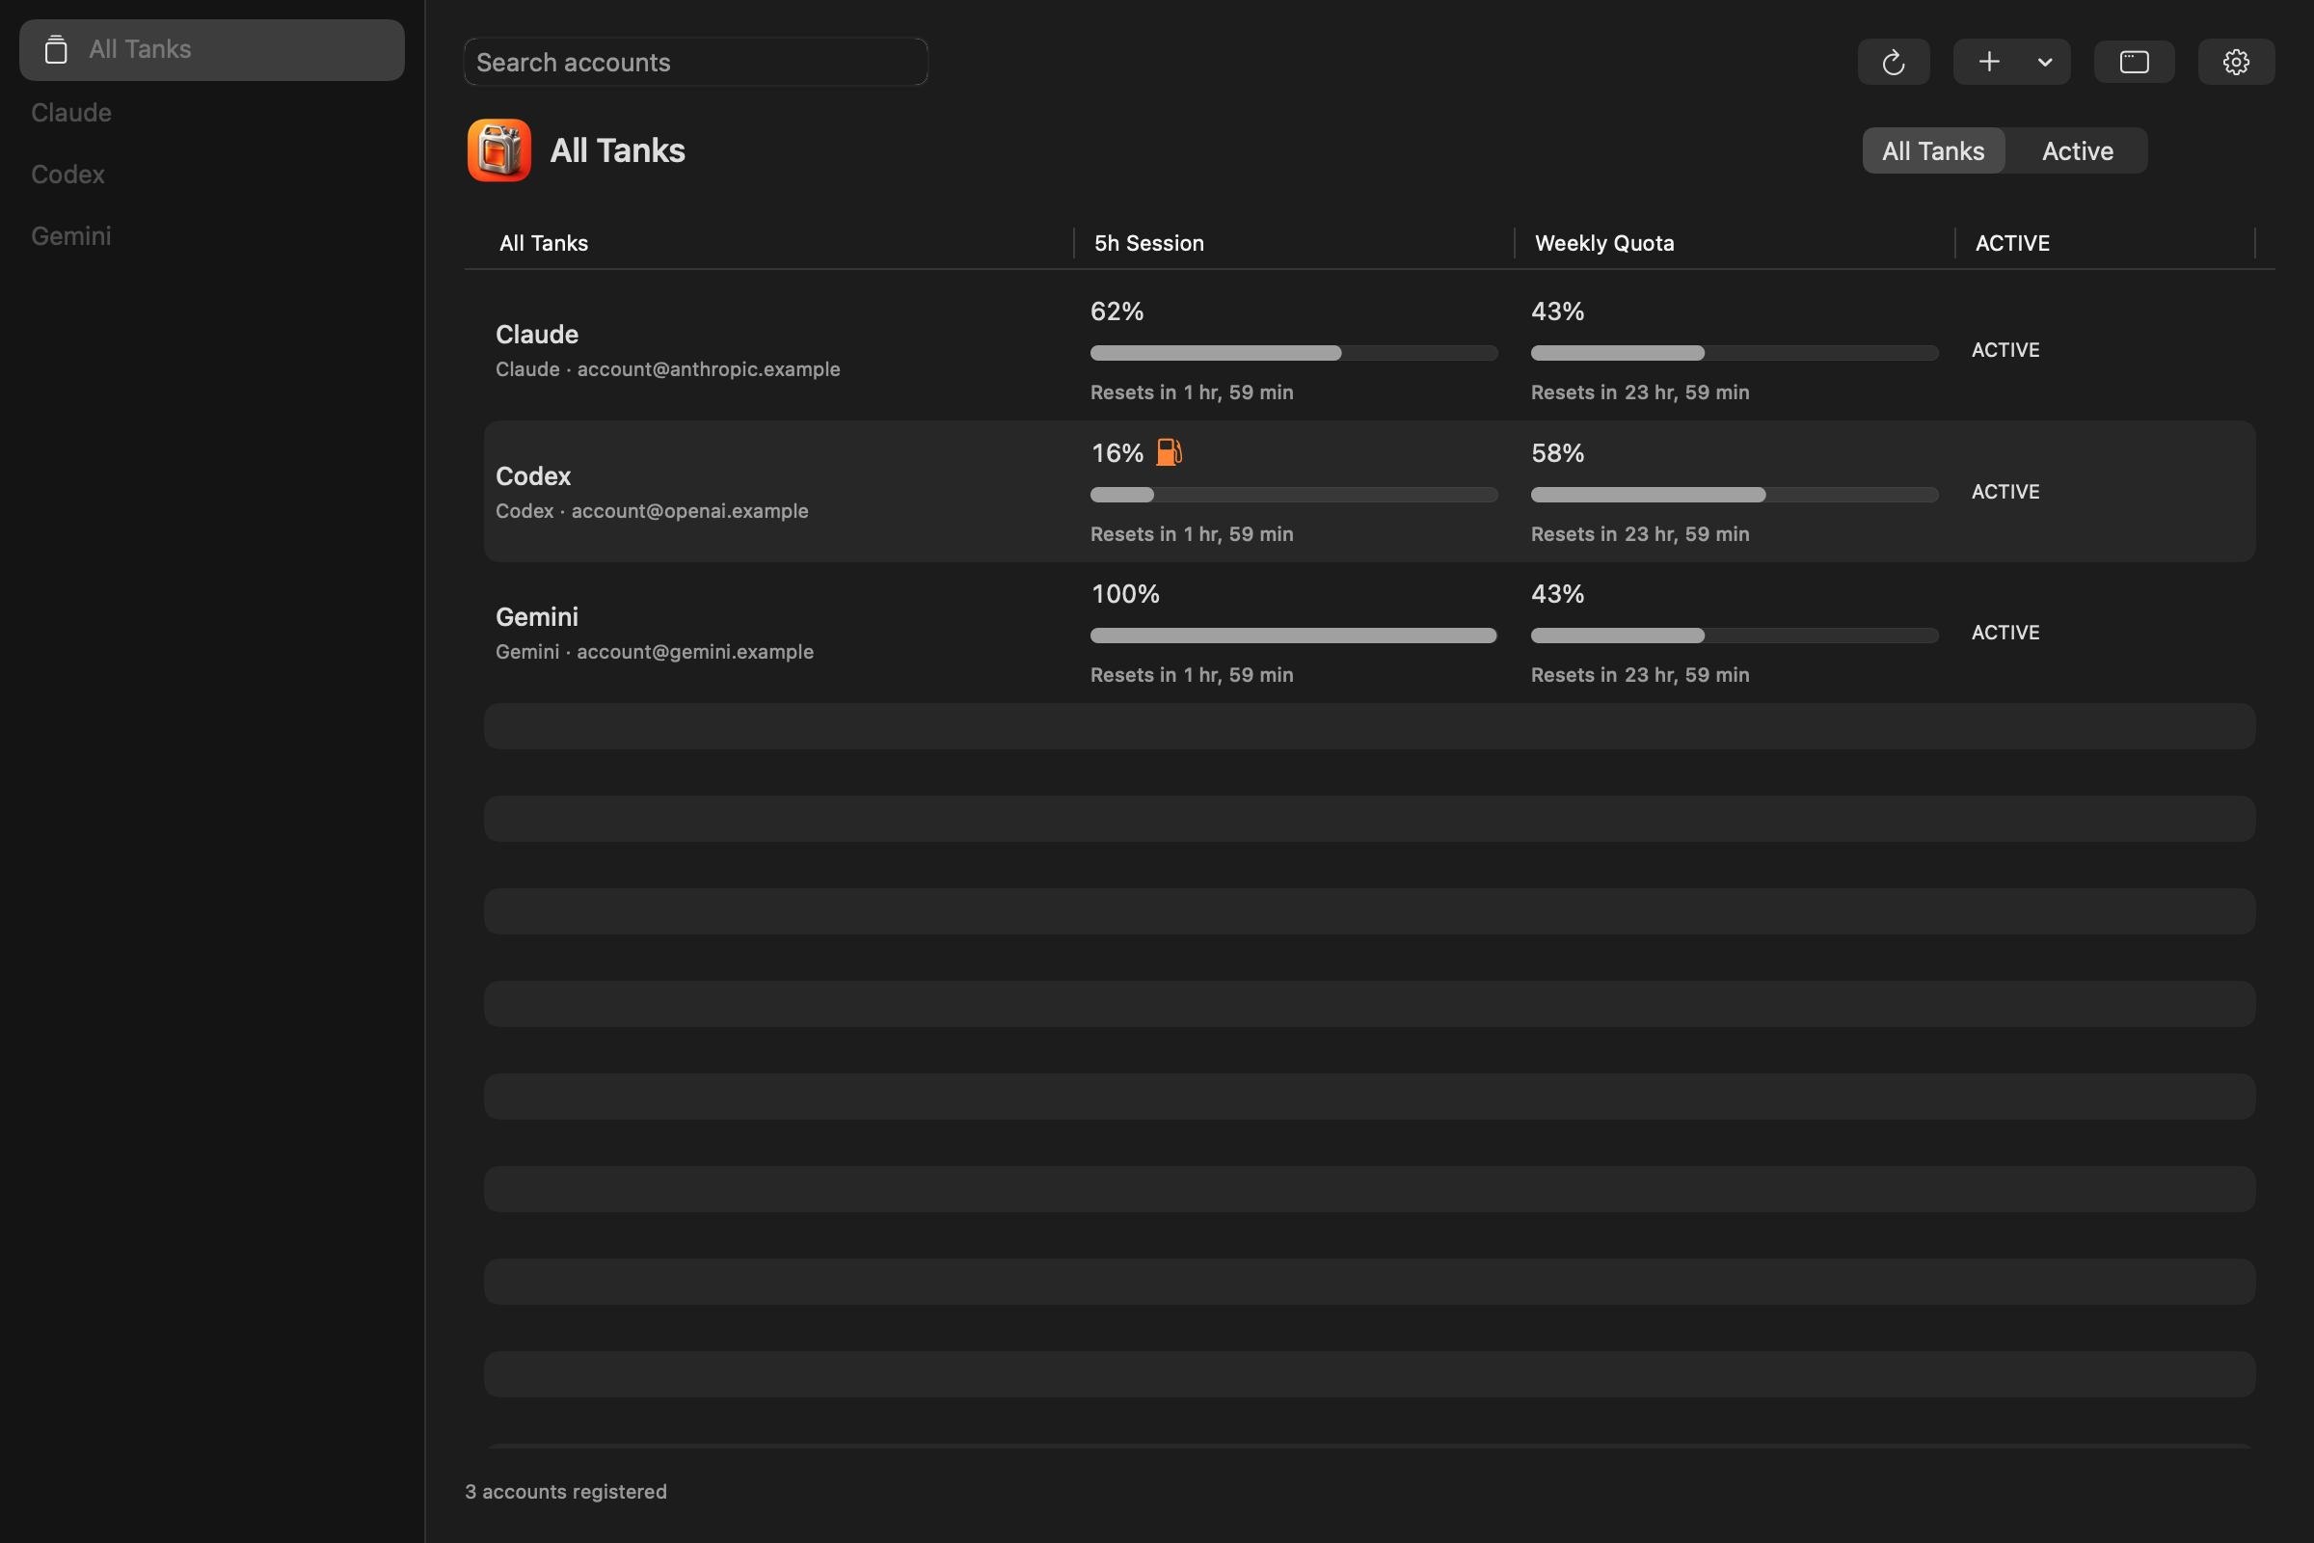Viewport: 2314px width, 1543px height.
Task: Click the orange fuel can app logo
Action: tap(498, 150)
